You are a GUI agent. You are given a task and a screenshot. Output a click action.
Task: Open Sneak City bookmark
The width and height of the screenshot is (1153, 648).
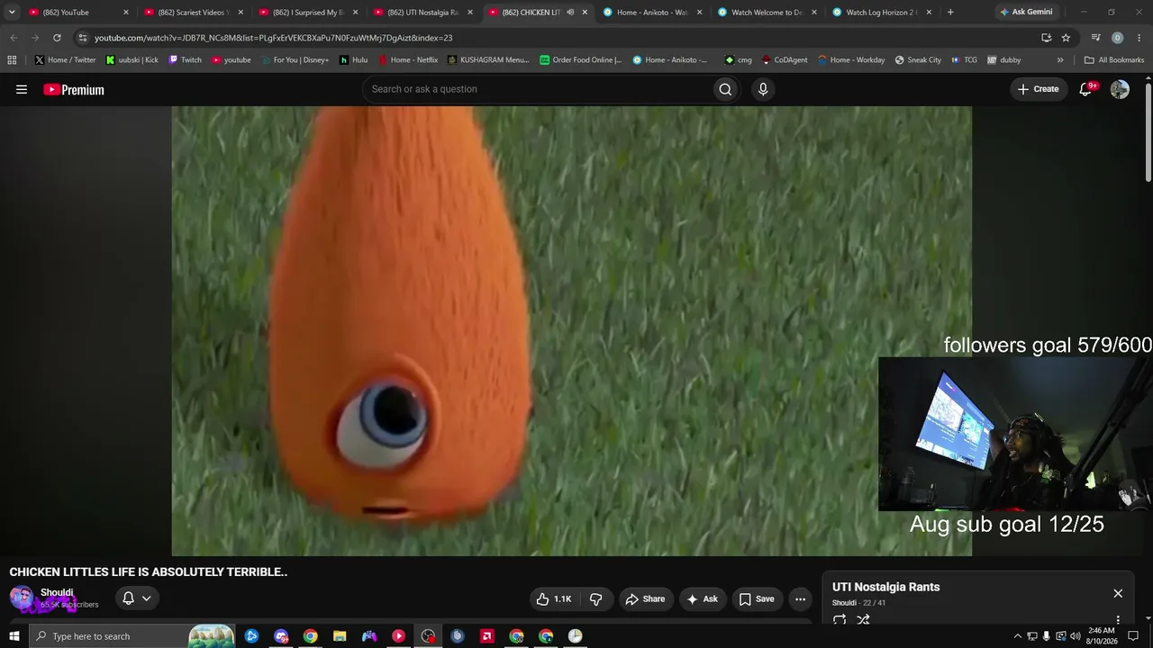pos(917,60)
